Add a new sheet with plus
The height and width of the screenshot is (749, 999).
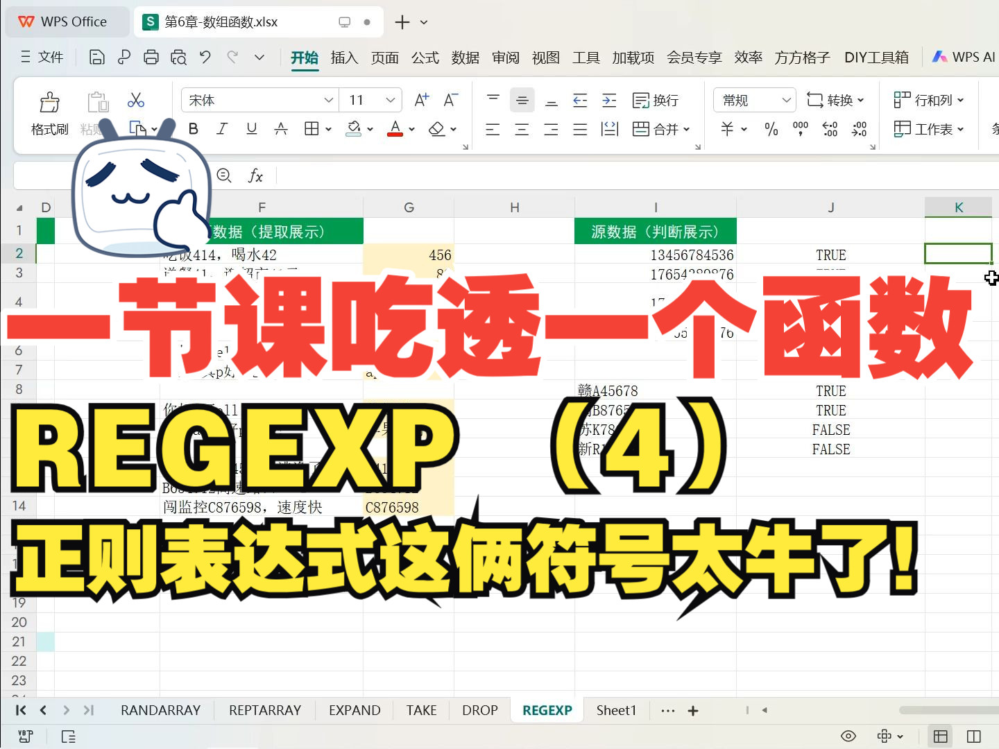click(x=692, y=710)
